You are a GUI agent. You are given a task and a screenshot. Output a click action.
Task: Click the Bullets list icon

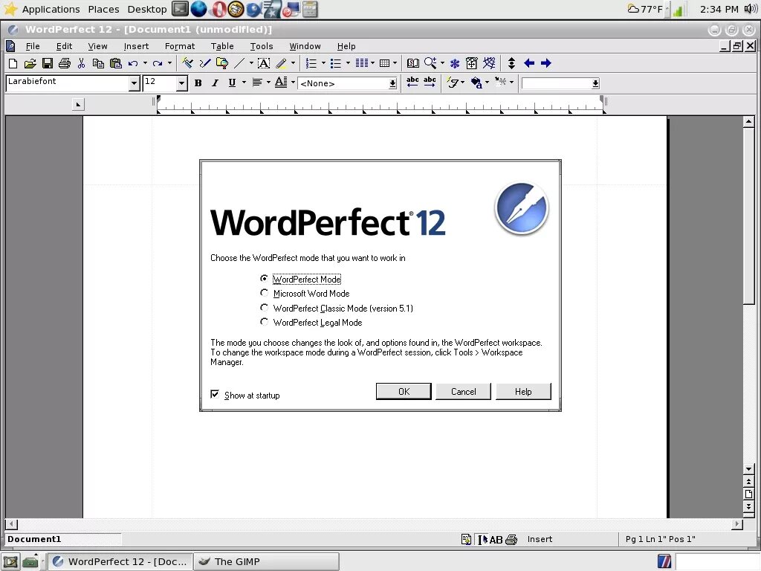[335, 63]
